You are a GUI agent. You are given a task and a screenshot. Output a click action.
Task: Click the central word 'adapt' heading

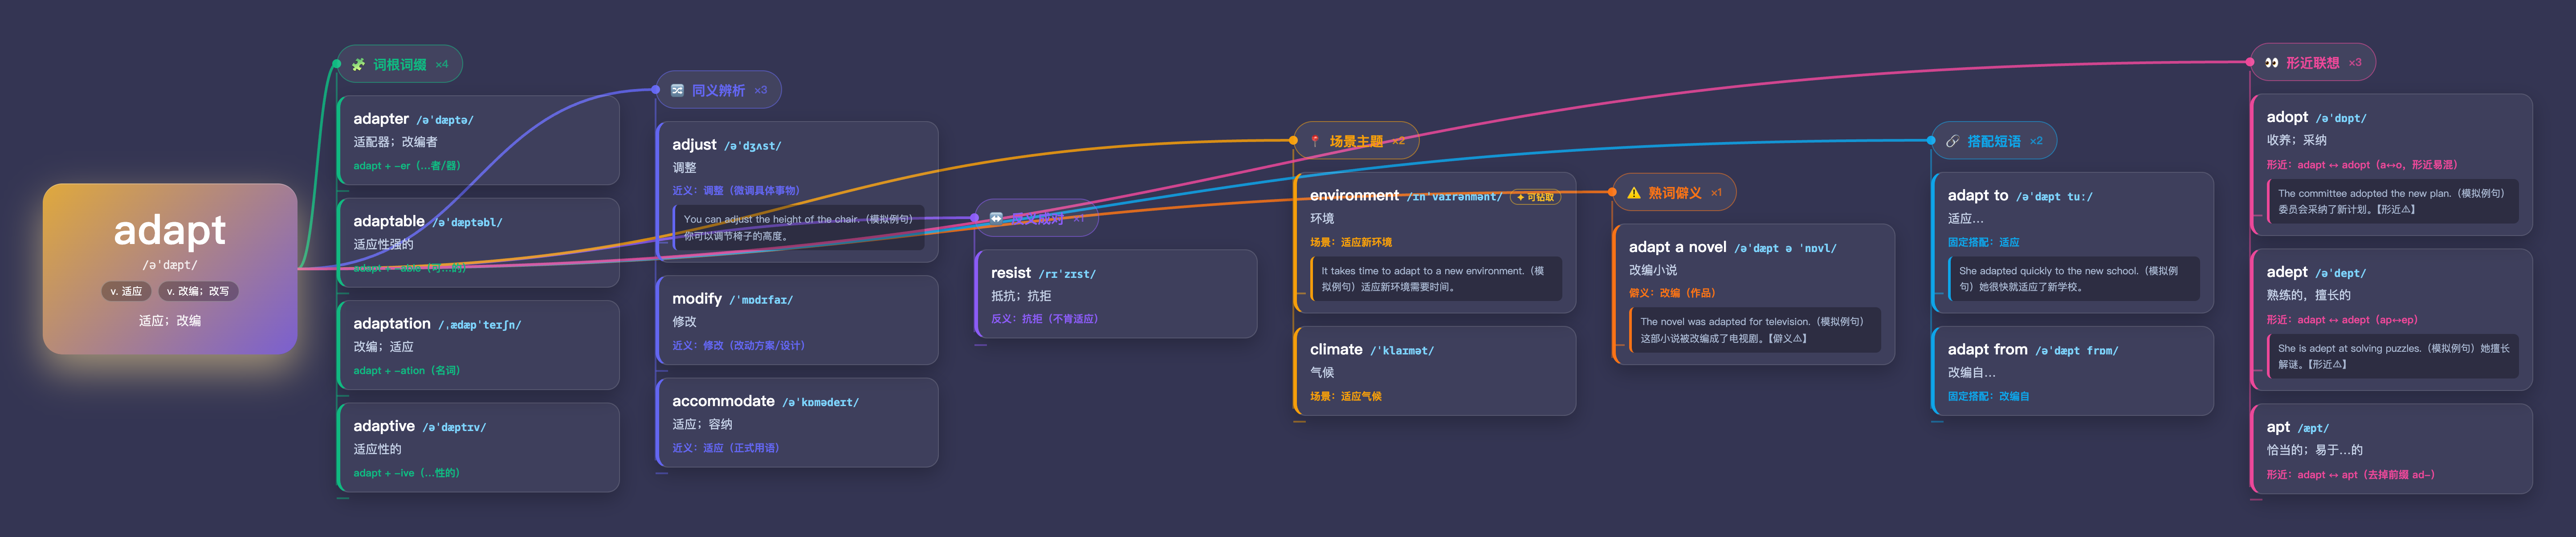170,230
